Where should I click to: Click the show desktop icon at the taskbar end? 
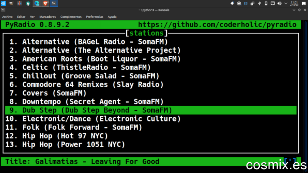304,3
